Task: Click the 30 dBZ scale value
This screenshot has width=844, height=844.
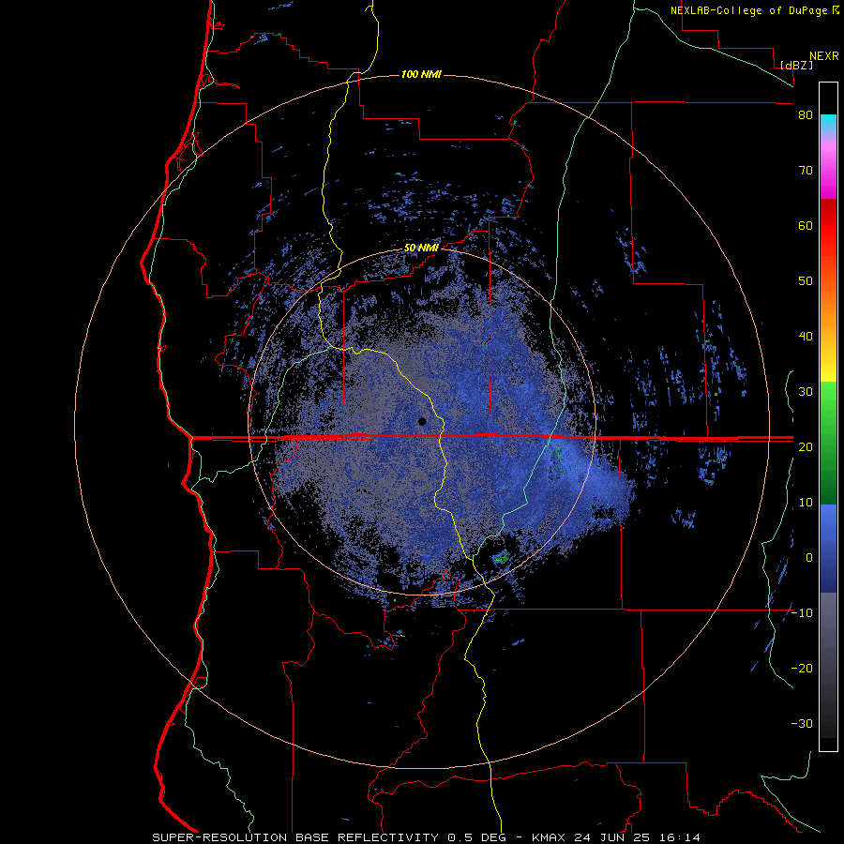Action: click(806, 392)
